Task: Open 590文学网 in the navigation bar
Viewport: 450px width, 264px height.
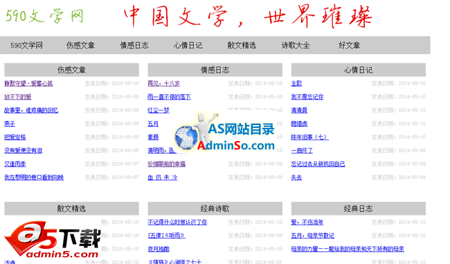Action: tap(27, 45)
